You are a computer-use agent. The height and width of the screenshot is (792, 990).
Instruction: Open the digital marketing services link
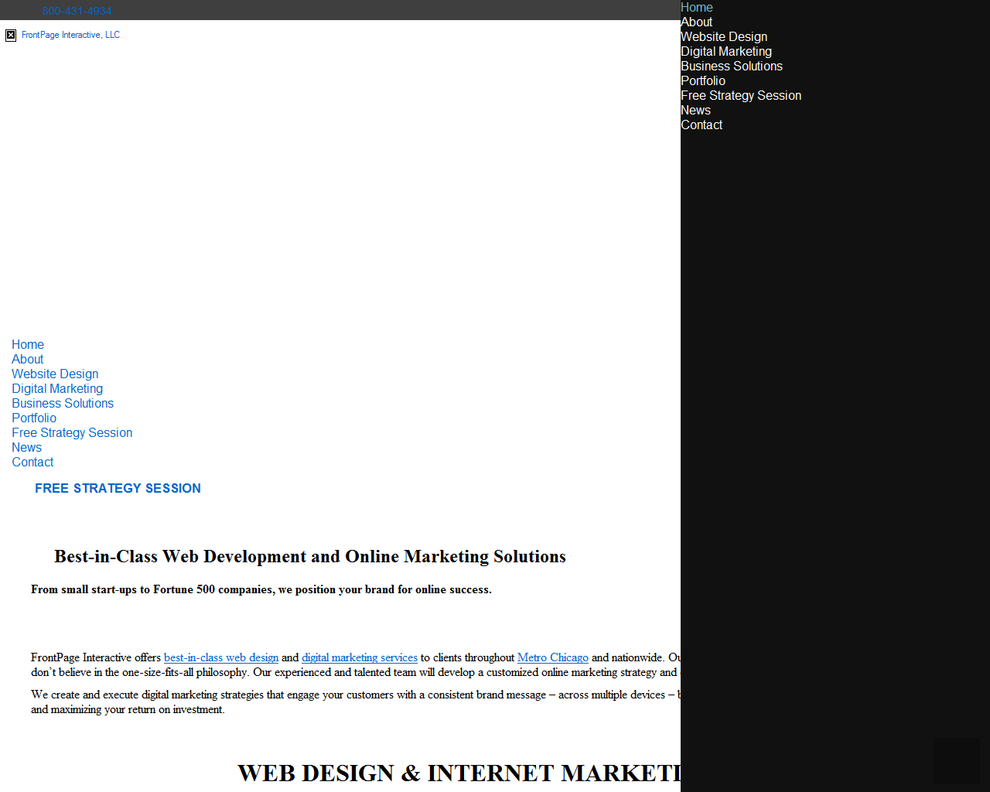pyautogui.click(x=360, y=658)
